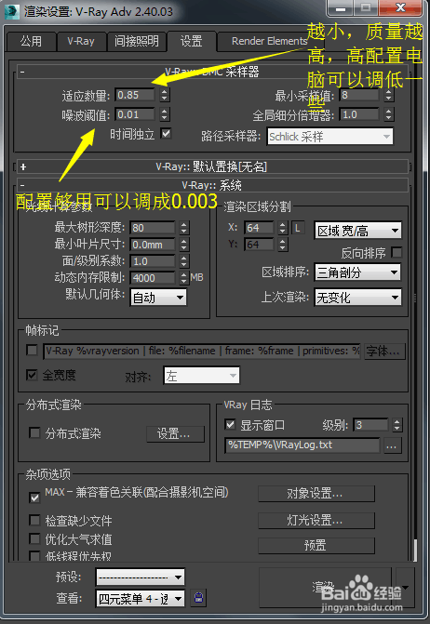Open the 区域排序 三角剖分 dropdown

click(357, 272)
